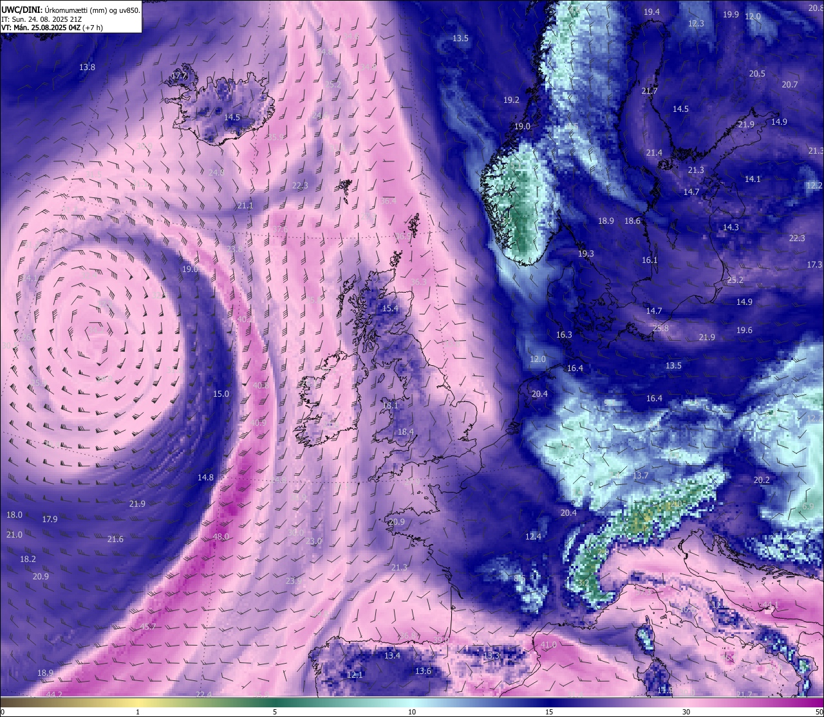Click the 19.3 value south of Norway
The height and width of the screenshot is (717, 824).
tap(585, 253)
